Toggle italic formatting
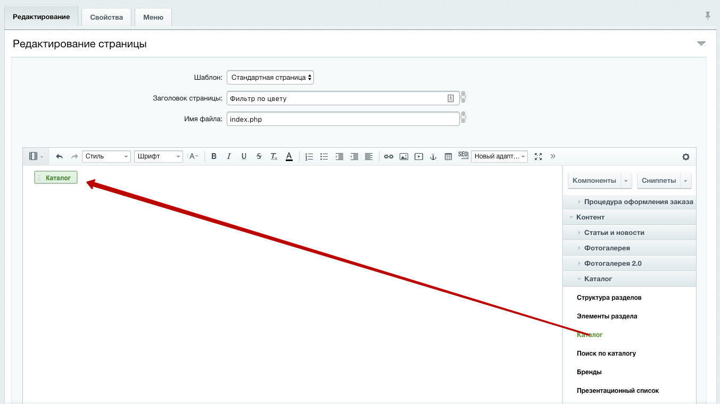The height and width of the screenshot is (404, 720). (229, 156)
